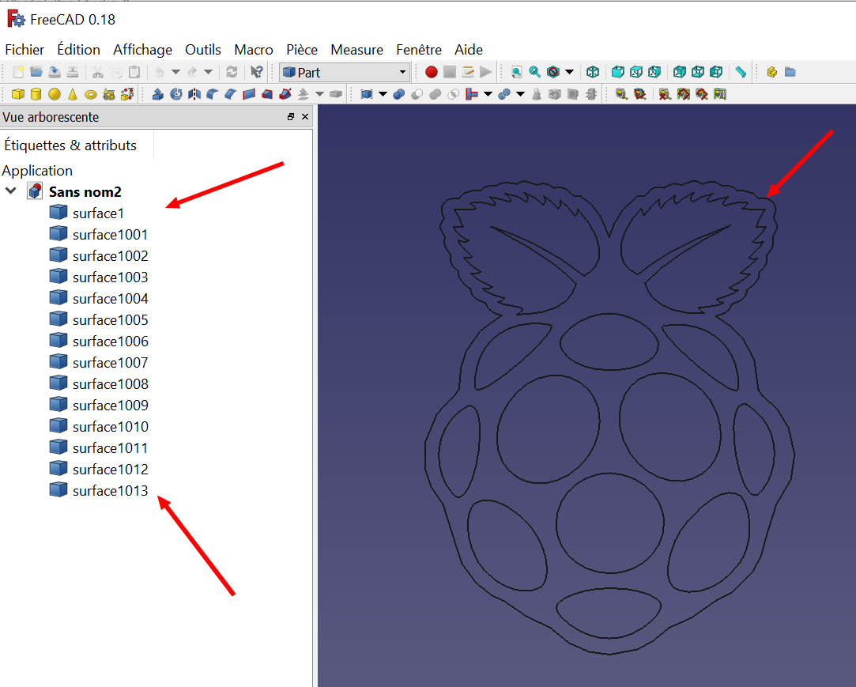Image resolution: width=856 pixels, height=687 pixels.
Task: Click the Measure distance ruler icon
Action: tap(741, 72)
